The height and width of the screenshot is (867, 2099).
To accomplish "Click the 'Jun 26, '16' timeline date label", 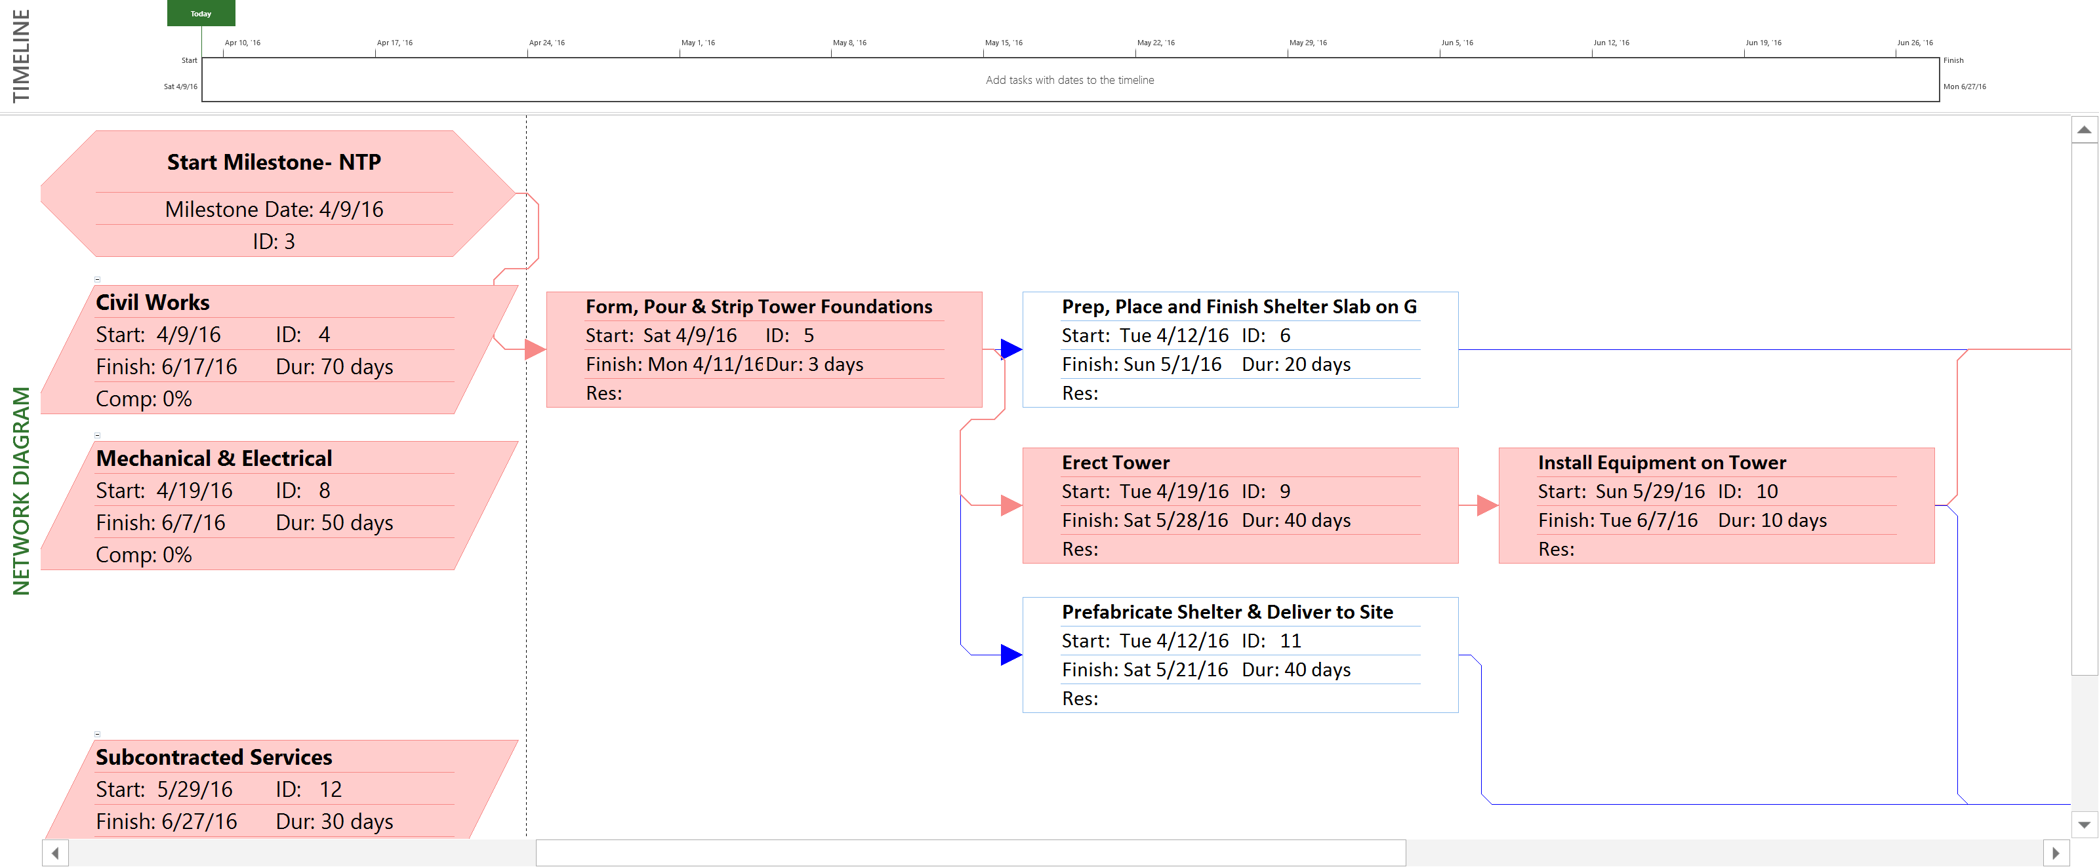I will click(1915, 43).
